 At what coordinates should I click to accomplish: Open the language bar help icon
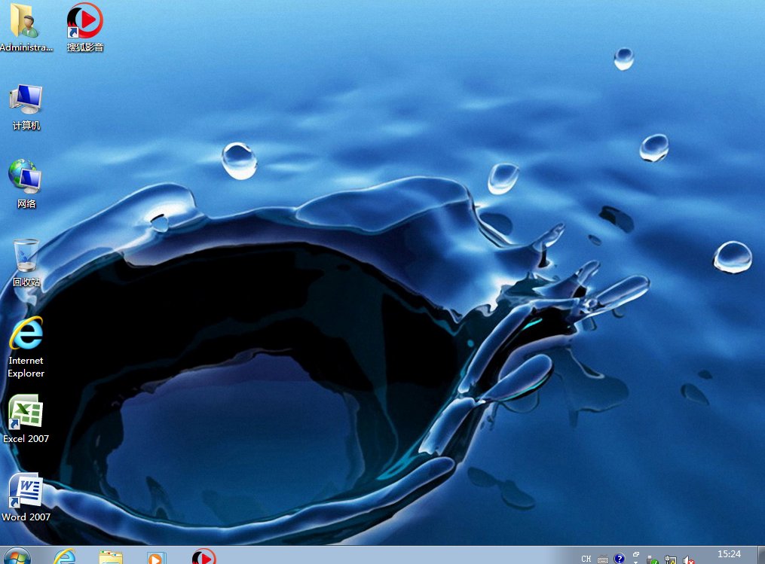[619, 558]
